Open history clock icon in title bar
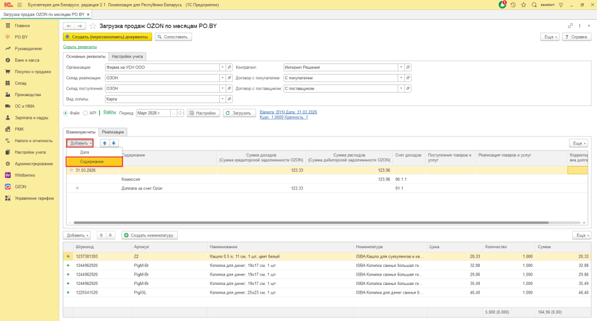Screen dimensions: 597x321 click(513, 5)
